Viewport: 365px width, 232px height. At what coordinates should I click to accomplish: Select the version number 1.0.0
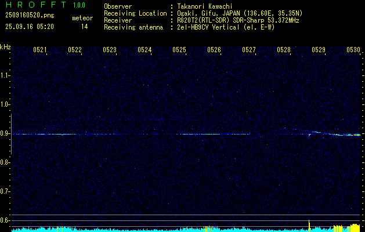click(79, 5)
